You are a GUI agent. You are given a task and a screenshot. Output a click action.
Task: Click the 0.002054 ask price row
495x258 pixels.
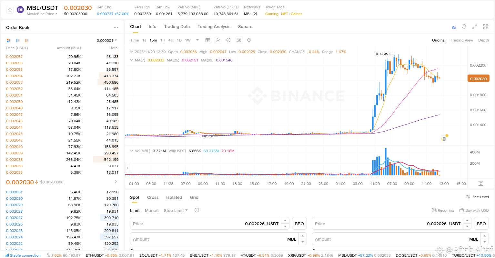point(62,76)
